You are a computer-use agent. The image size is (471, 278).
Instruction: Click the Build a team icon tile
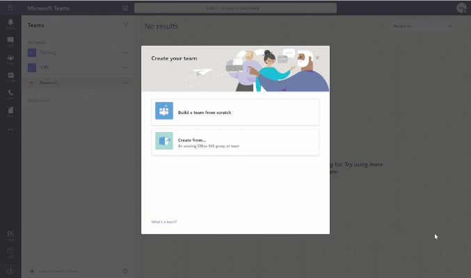(x=164, y=111)
